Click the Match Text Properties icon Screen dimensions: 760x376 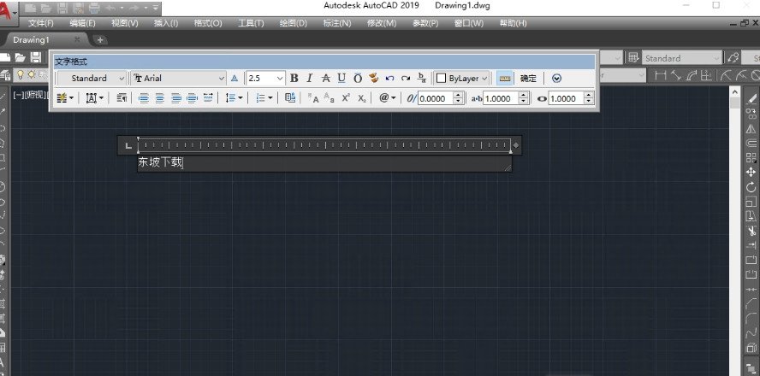point(373,78)
